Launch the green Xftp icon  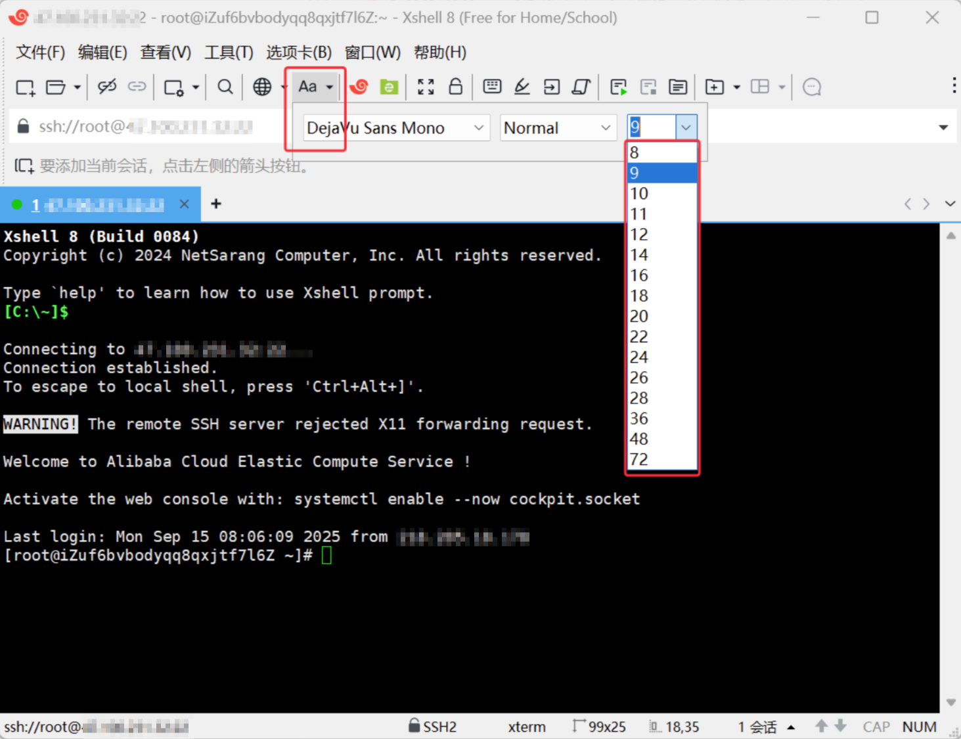(x=389, y=87)
